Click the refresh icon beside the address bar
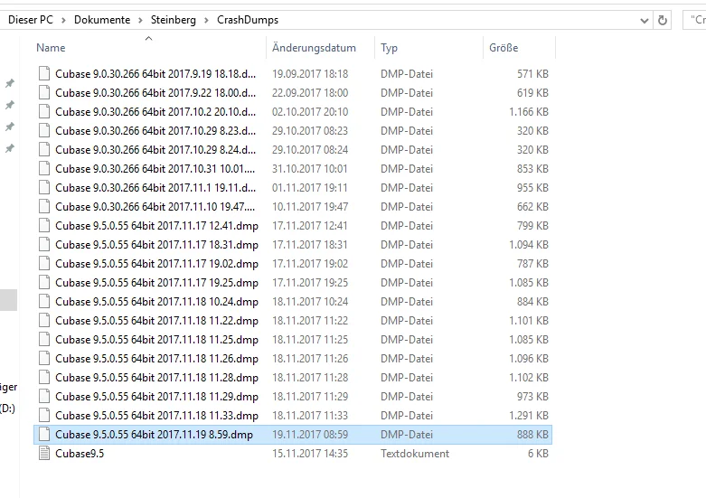The height and width of the screenshot is (498, 706). (x=662, y=20)
